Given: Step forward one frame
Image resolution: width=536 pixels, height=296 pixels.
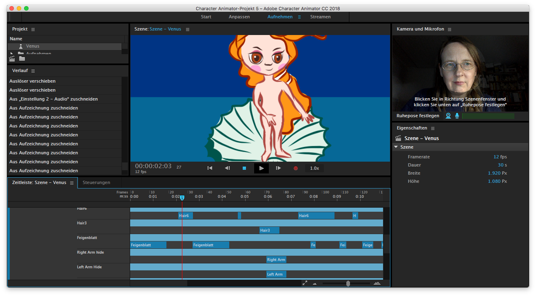Looking at the screenshot, I should [x=279, y=168].
